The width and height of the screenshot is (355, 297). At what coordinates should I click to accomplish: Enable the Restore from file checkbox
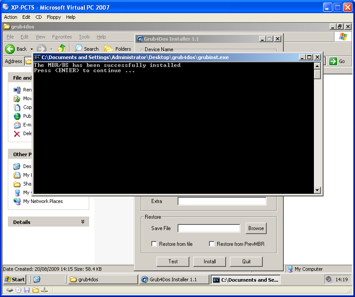[154, 244]
